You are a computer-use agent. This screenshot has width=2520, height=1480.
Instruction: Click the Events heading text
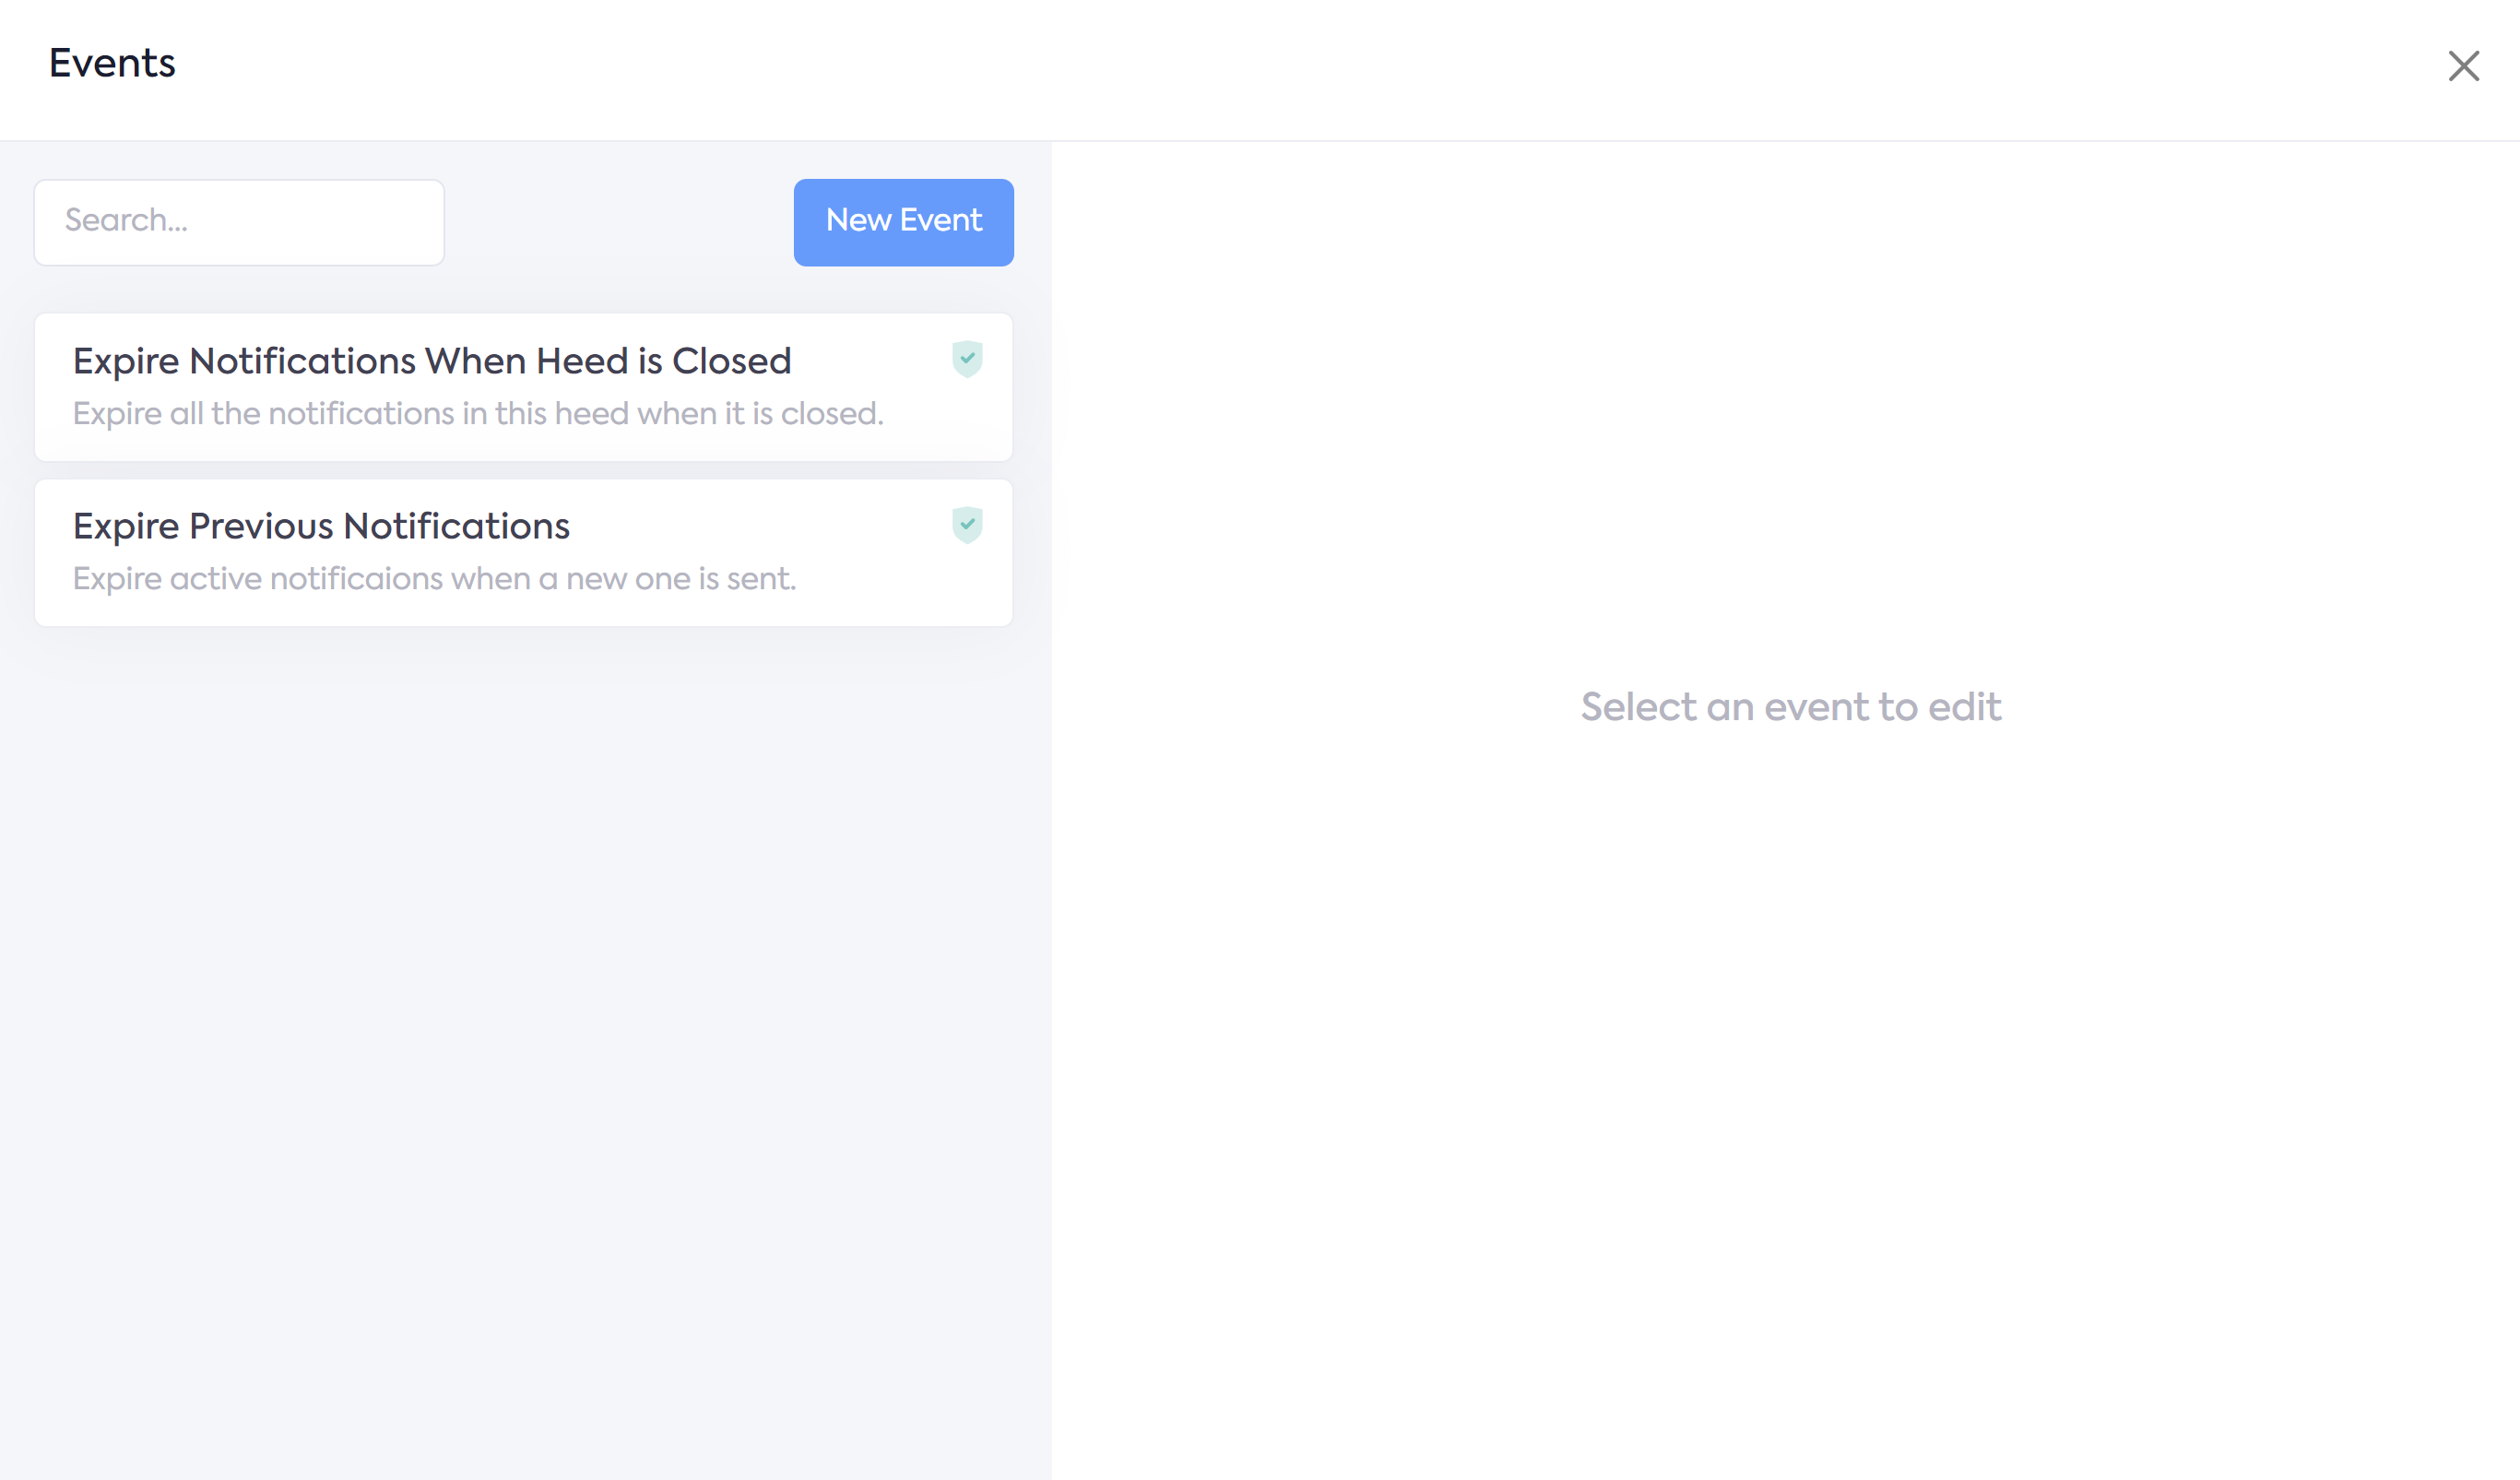click(112, 64)
